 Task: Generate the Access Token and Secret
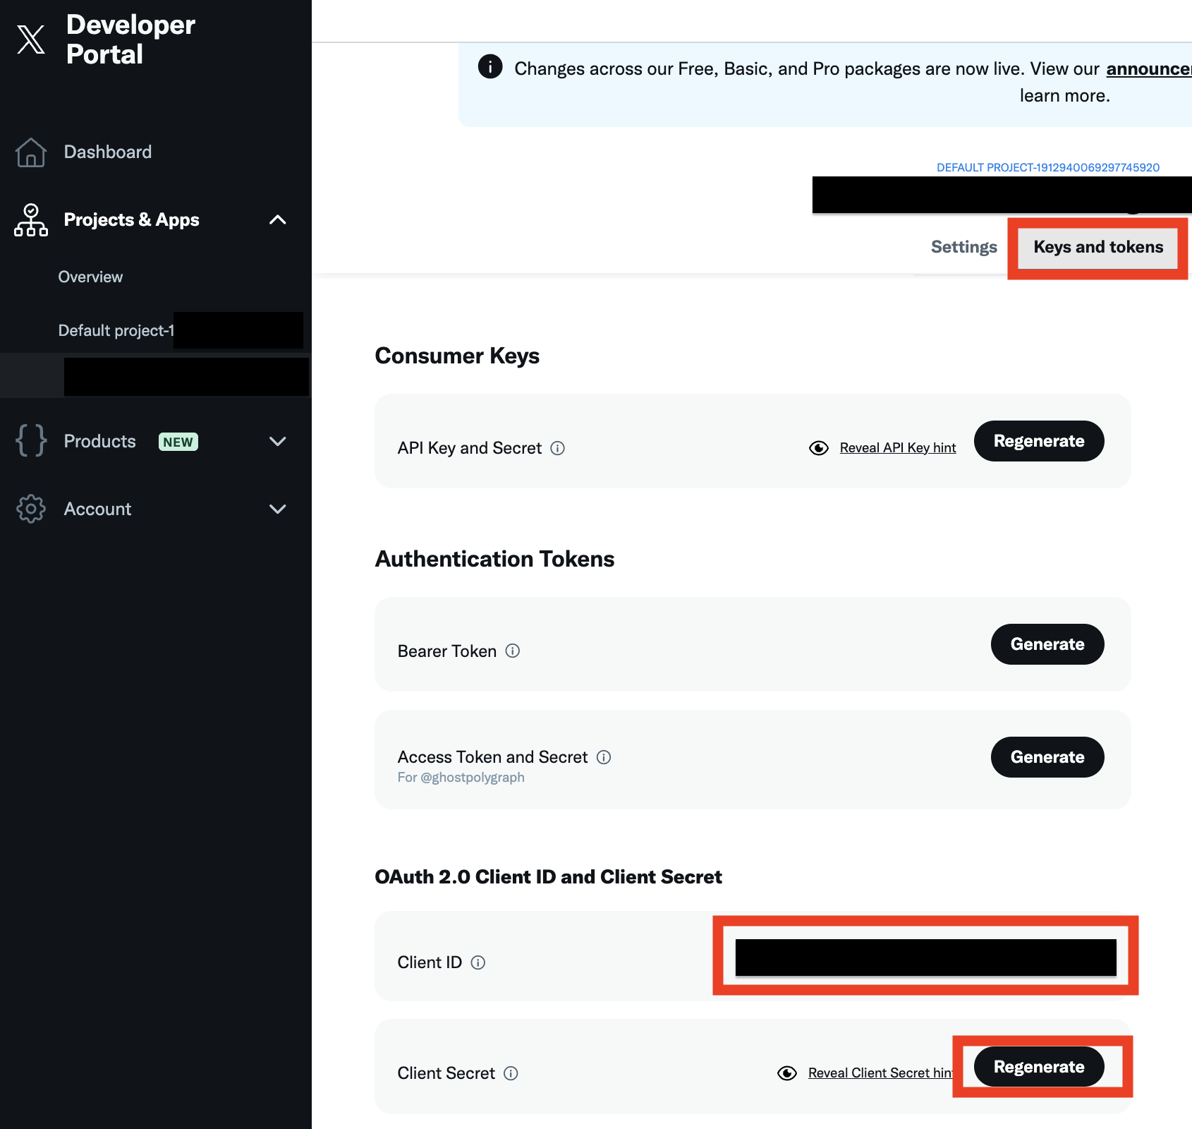click(1047, 757)
